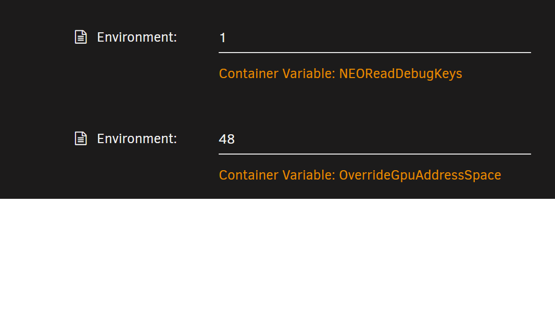This screenshot has width=555, height=318.
Task: Click the document icon beside OverrideGpuAddressSpace environment
Action: (81, 138)
